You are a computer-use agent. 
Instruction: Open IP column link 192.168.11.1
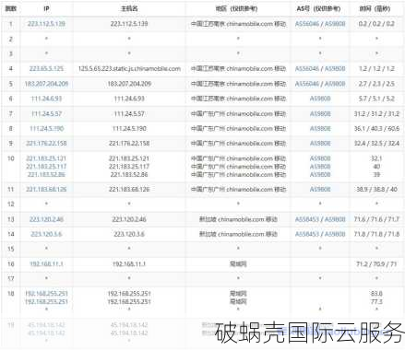point(46,263)
